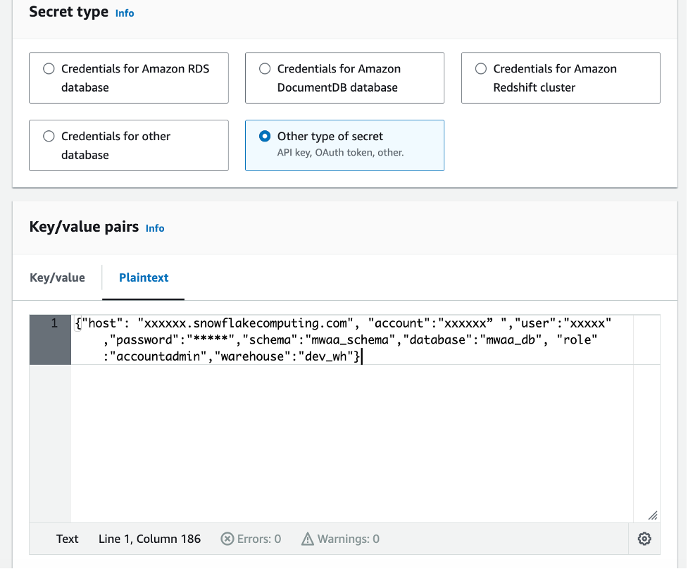Select Other type of secret radio

pyautogui.click(x=265, y=137)
